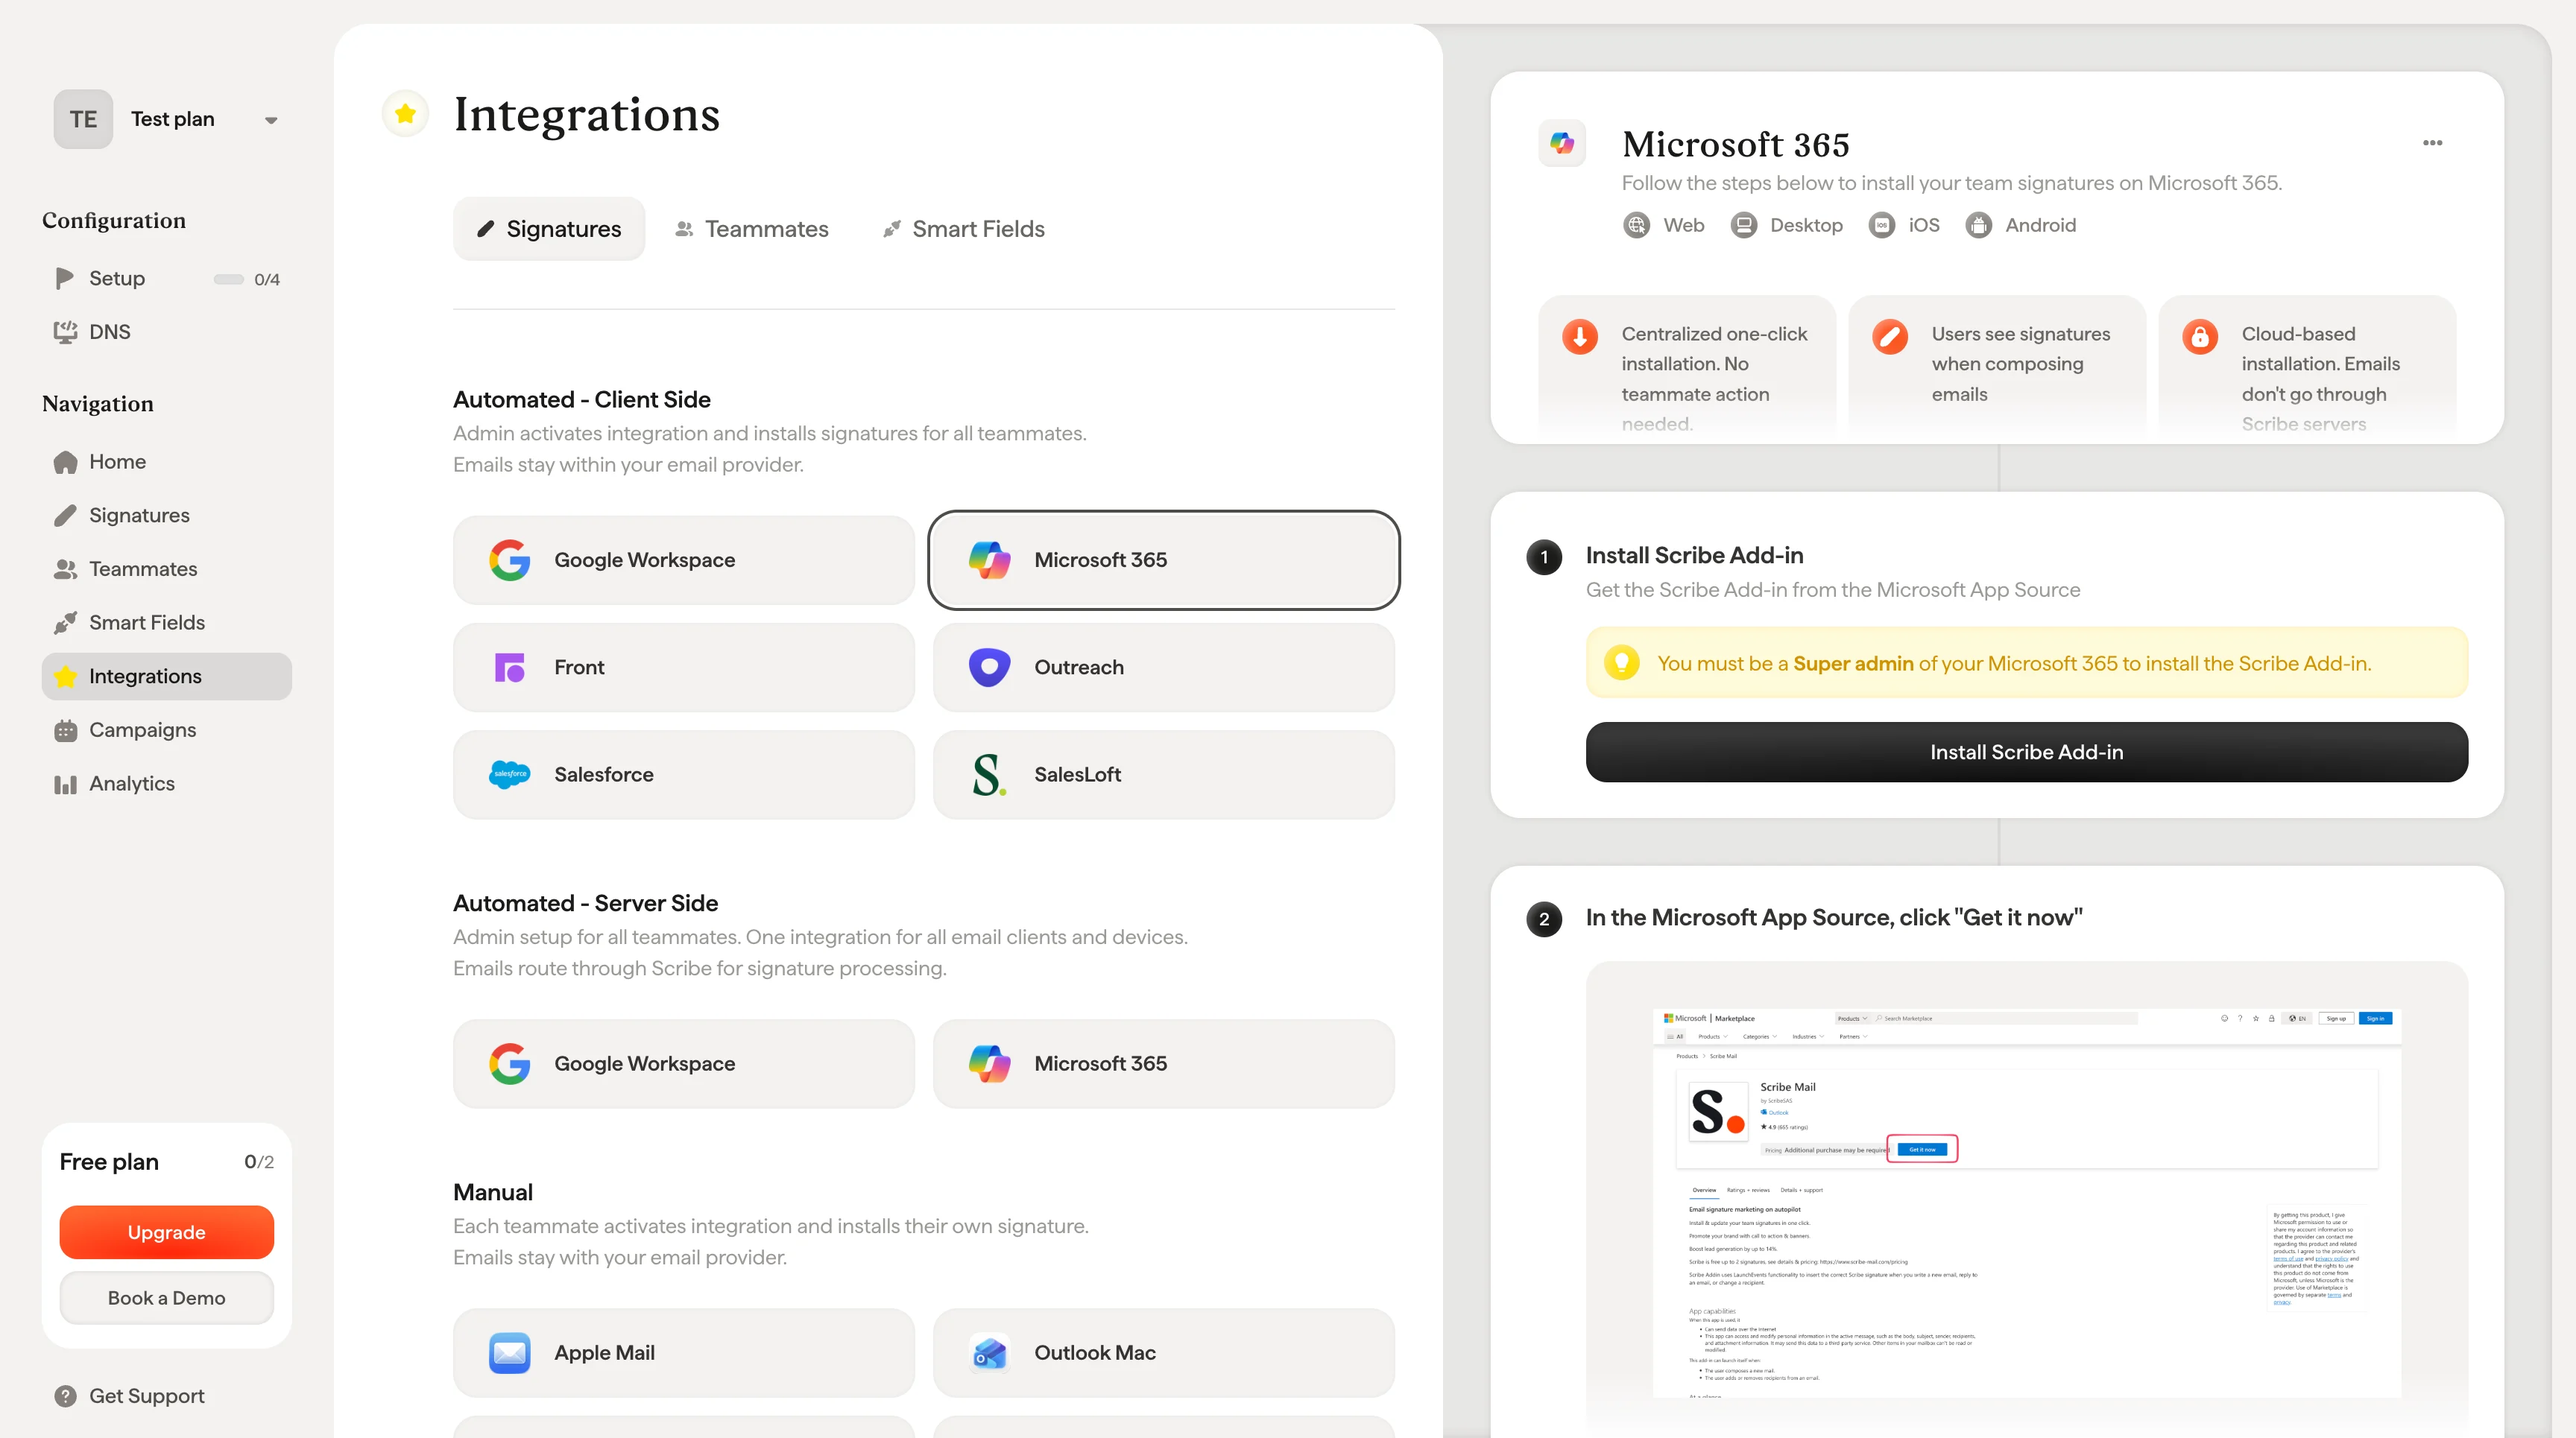Click the Automated - Server Side heading
This screenshot has height=1438, width=2576.
pos(585,903)
